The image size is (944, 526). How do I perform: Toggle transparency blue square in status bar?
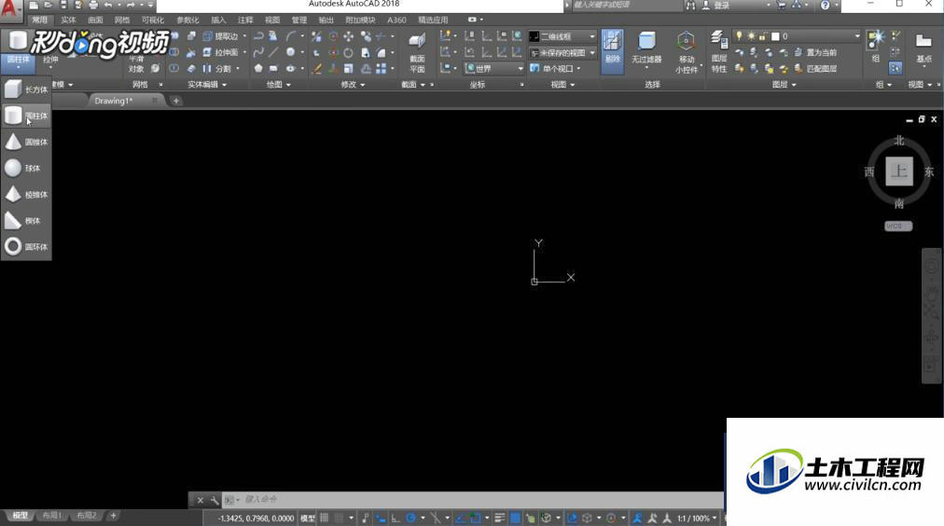tap(515, 518)
